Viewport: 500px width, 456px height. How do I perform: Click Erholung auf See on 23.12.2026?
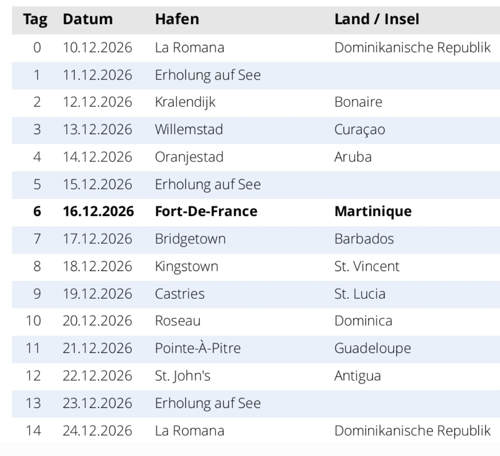click(x=208, y=403)
